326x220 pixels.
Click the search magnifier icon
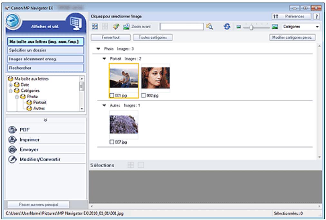pos(209,27)
